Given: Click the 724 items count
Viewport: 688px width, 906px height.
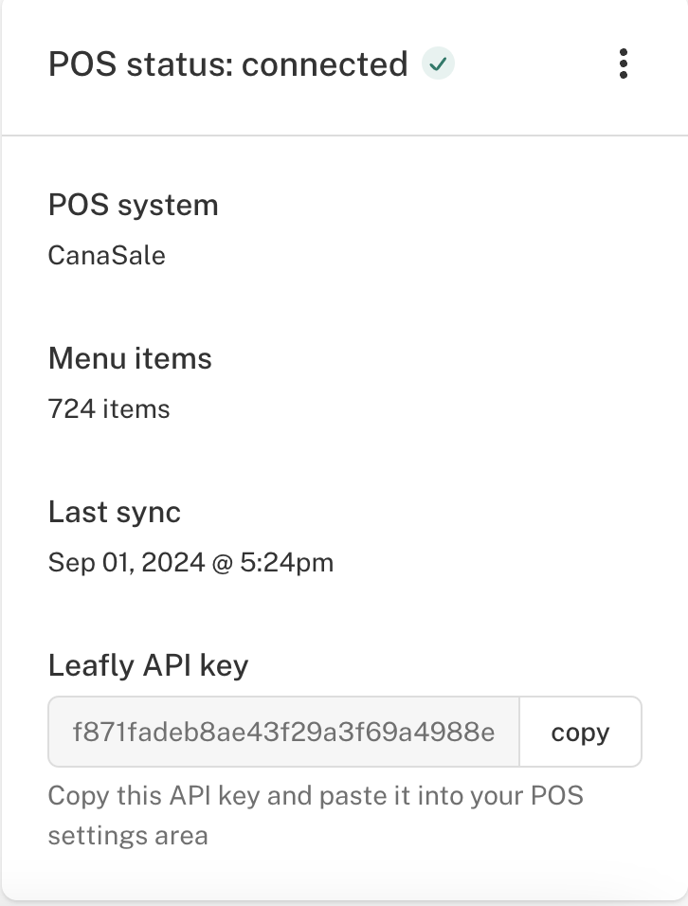Looking at the screenshot, I should [109, 408].
